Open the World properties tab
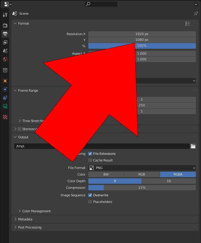 5,59
